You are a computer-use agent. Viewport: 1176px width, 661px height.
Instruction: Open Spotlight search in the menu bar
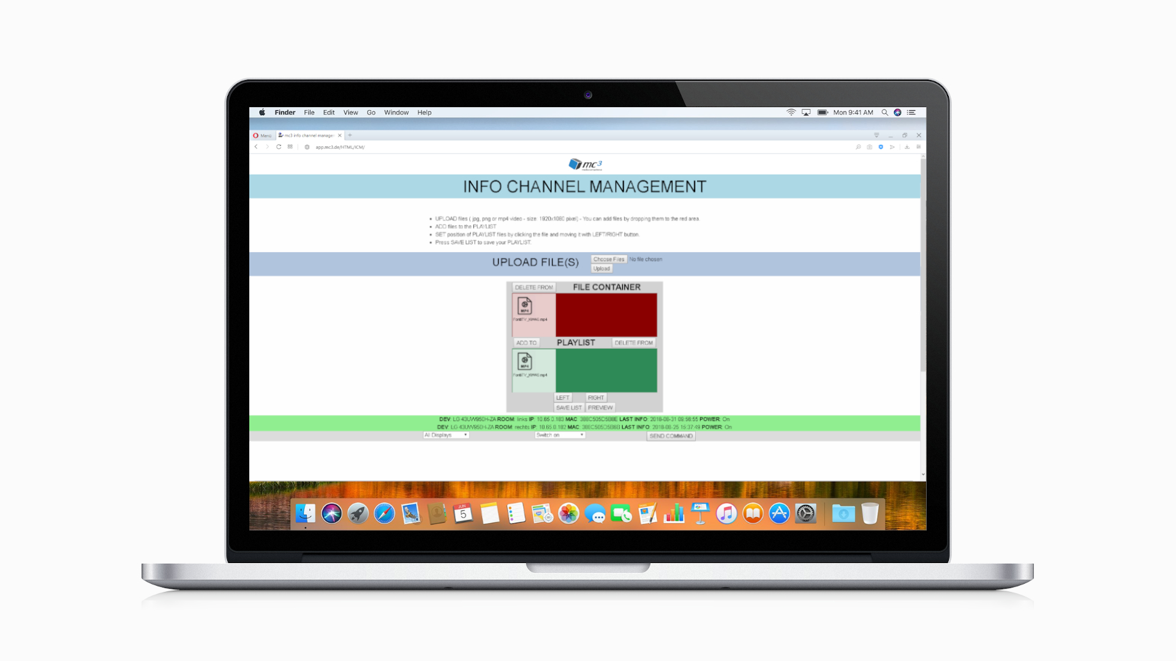(x=884, y=113)
